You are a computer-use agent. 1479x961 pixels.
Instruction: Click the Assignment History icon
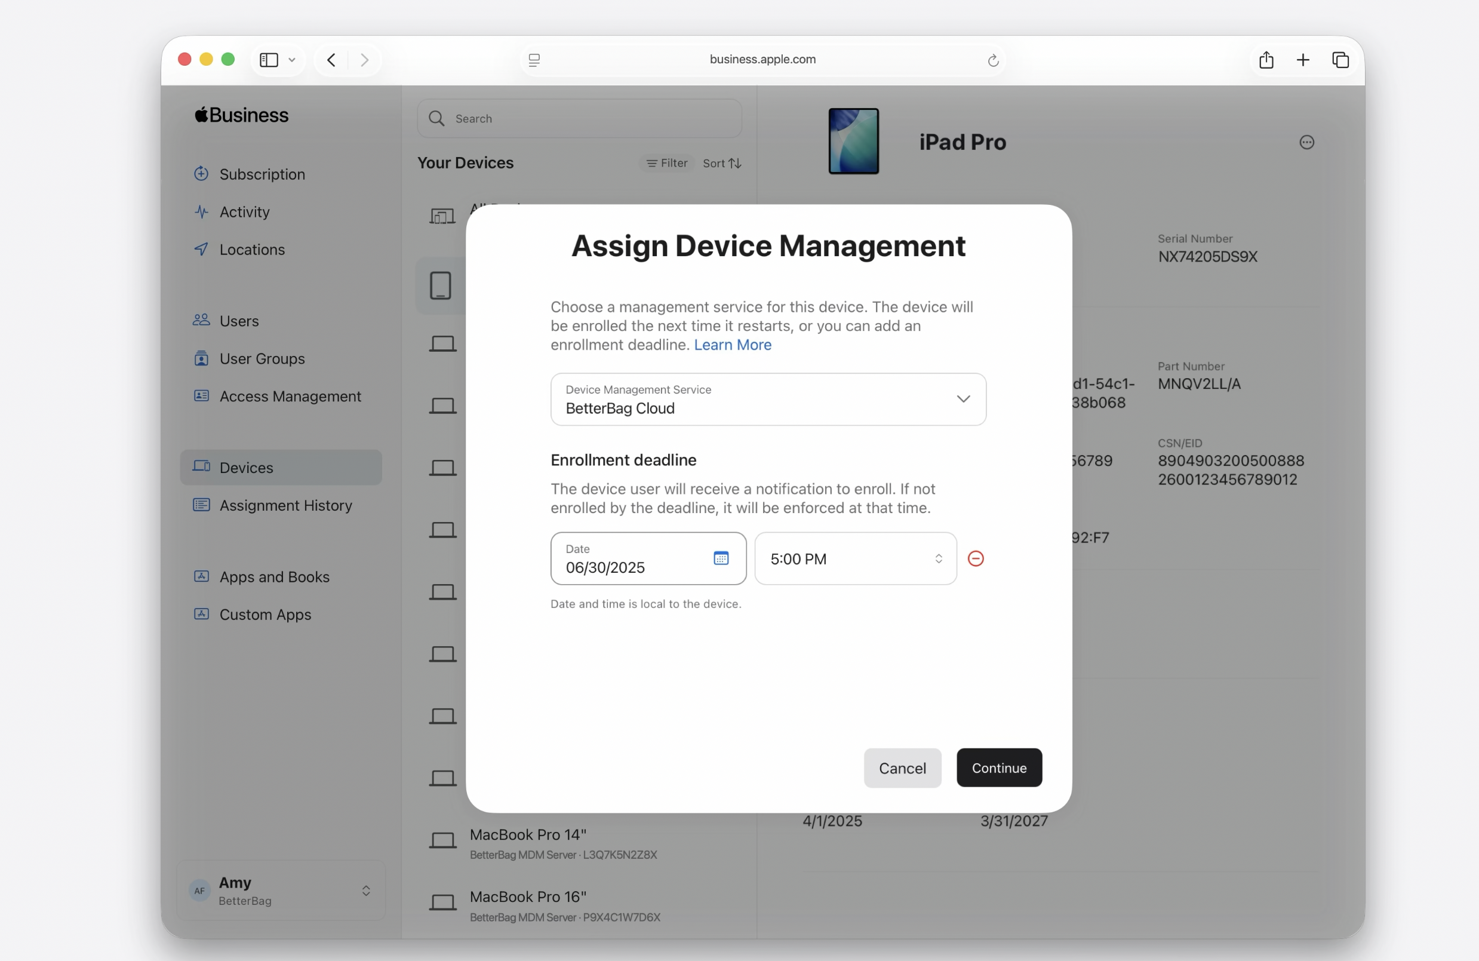201,505
